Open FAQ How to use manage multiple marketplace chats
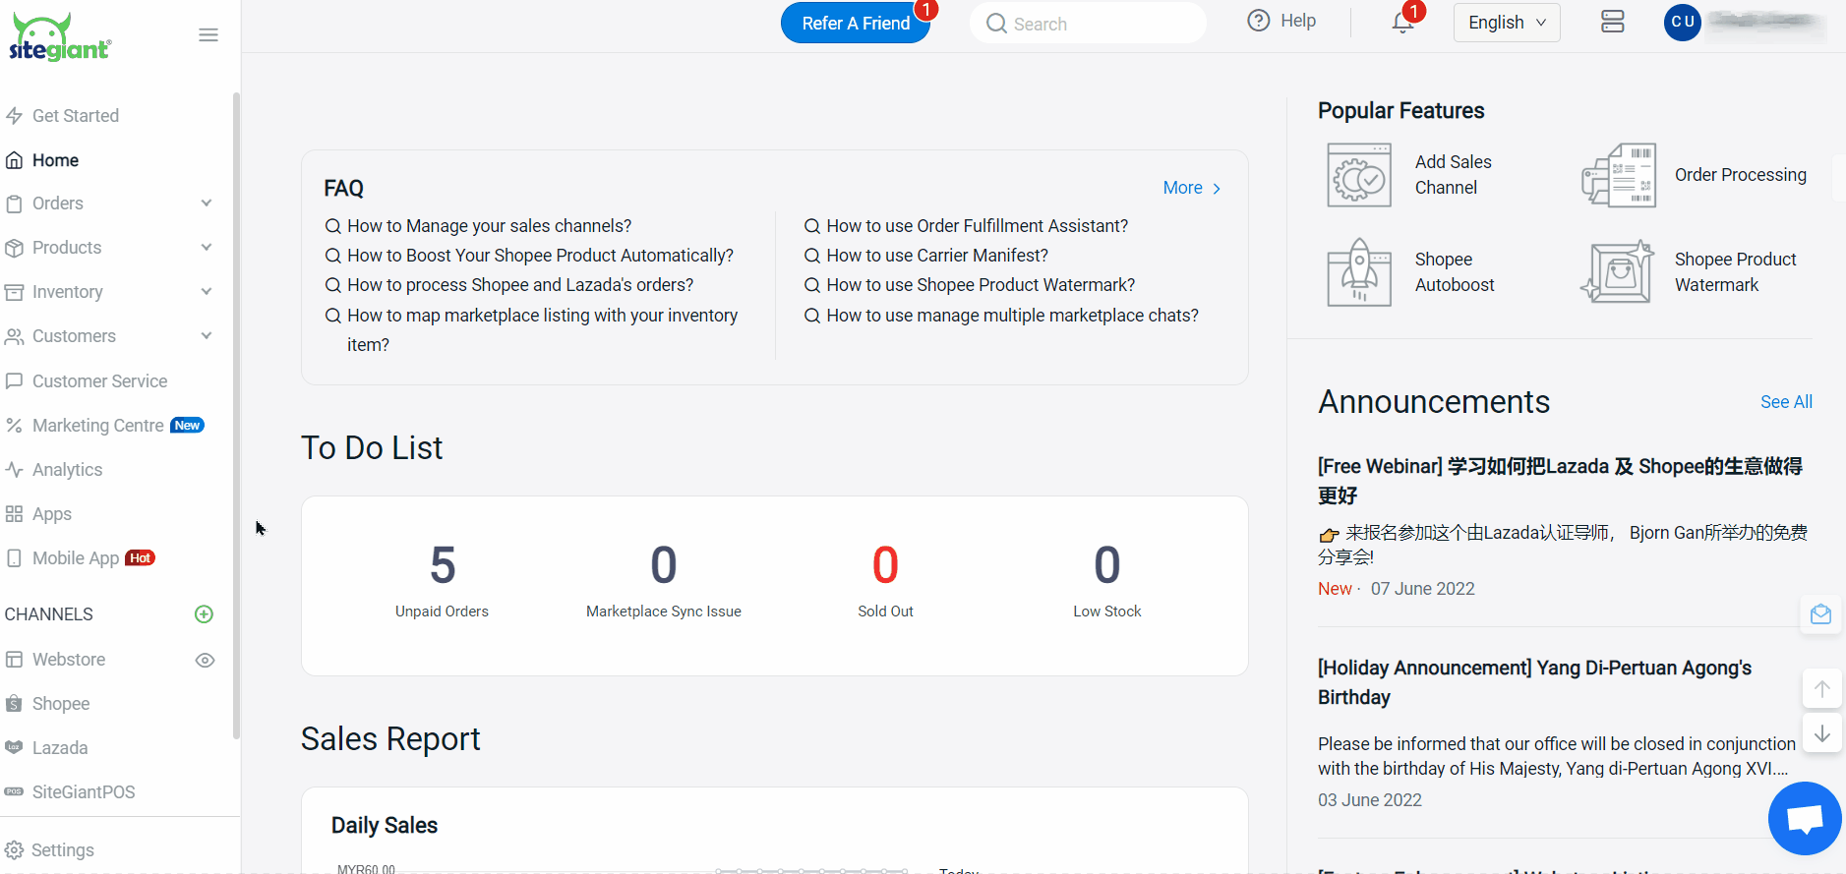1846x874 pixels. 1012,316
